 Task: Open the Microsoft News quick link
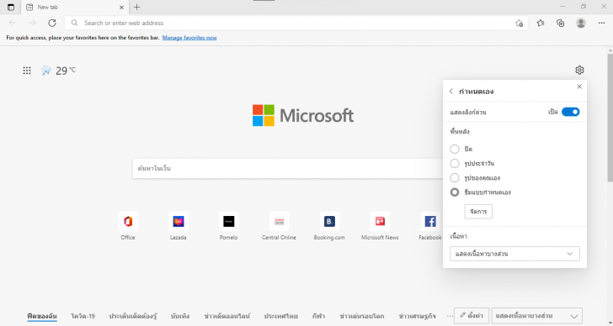point(380,226)
